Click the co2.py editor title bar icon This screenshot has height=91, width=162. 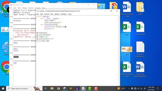[38, 11]
